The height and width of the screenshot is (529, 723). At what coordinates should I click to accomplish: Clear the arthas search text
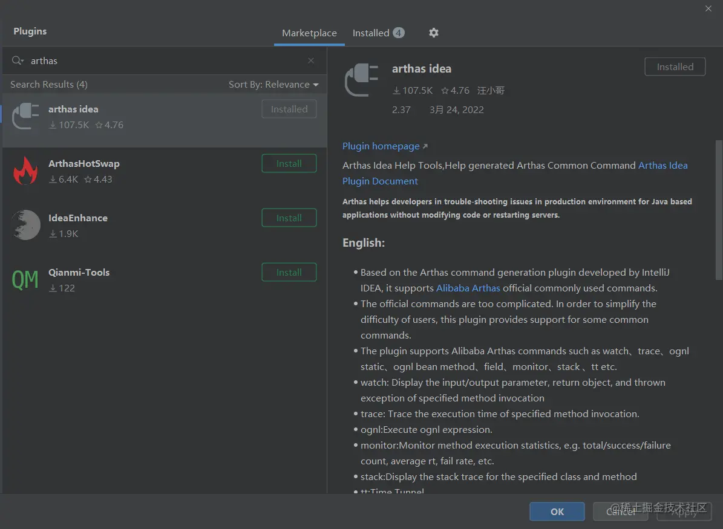pyautogui.click(x=311, y=60)
